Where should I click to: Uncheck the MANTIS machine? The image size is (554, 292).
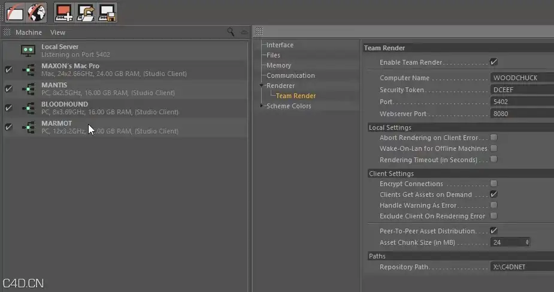coord(8,89)
